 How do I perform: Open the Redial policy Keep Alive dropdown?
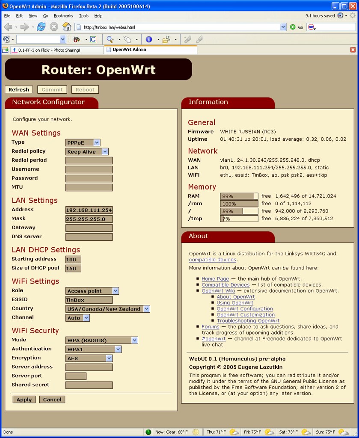(x=87, y=152)
